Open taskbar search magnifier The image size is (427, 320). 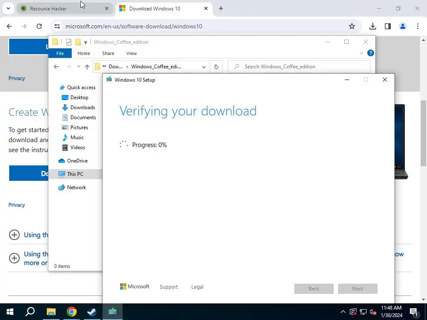(30, 312)
